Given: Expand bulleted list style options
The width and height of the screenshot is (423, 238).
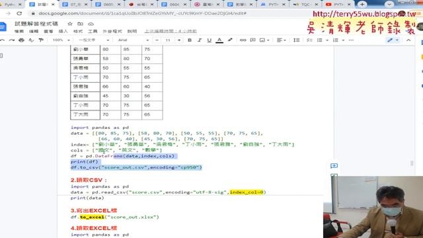Looking at the screenshot, I should tap(327, 40).
